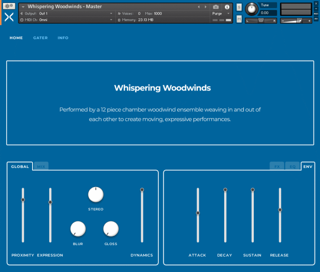Open the snapshot camera view
Viewport: 320px width, 272px height.
point(215,7)
